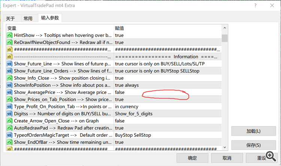Click the 加载(L) button
Image resolution: width=281 pixels, height=166 pixels.
(x=253, y=131)
